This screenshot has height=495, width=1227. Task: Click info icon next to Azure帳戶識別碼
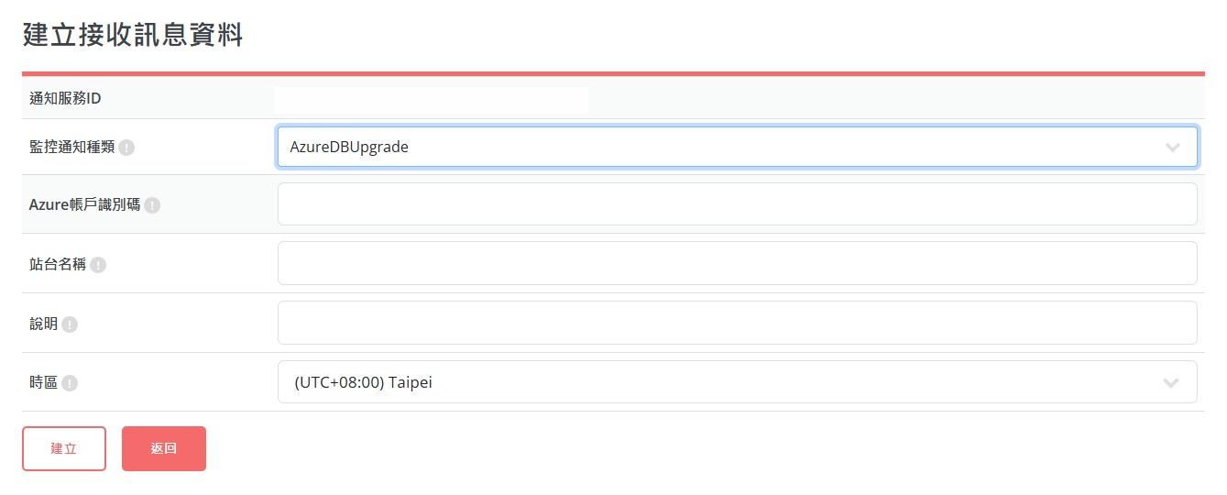pos(152,206)
